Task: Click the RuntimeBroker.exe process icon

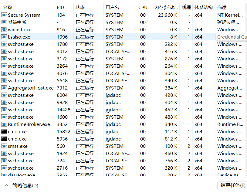Action: 4,124
